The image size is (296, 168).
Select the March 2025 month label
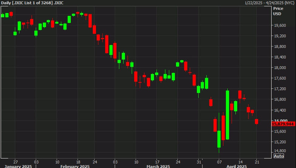click(x=158, y=166)
